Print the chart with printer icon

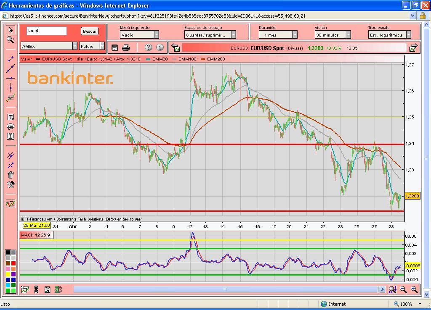126,47
